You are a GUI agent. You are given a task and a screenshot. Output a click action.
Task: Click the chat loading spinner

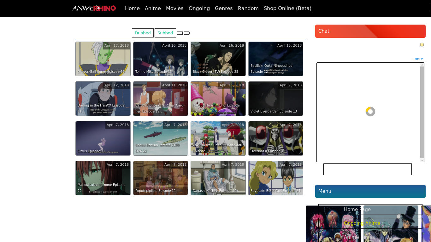point(370,112)
